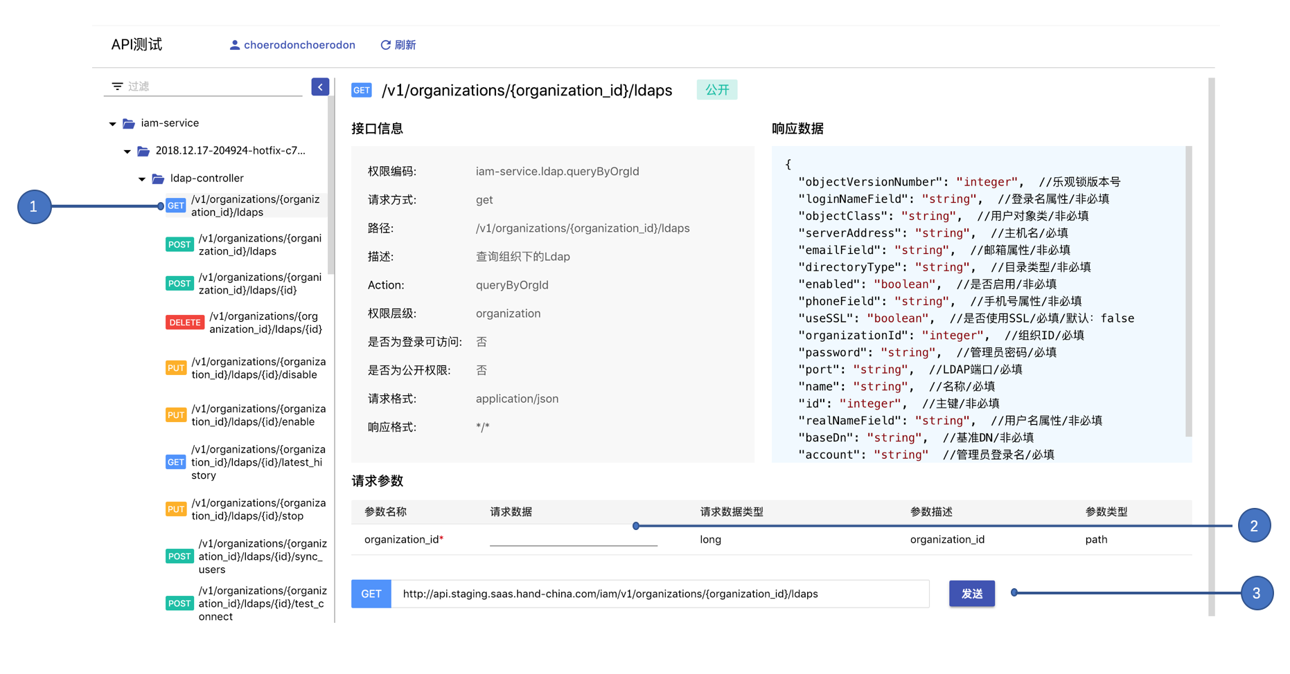The image size is (1290, 674).
Task: Click the filter icon in the search box
Action: pyautogui.click(x=118, y=86)
